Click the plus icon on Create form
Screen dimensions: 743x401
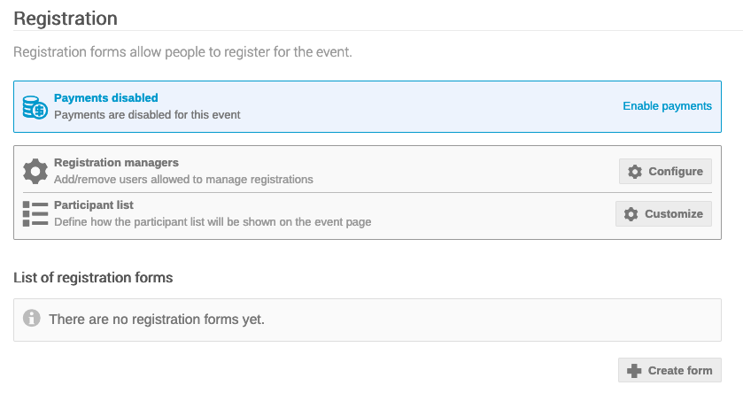tap(634, 370)
